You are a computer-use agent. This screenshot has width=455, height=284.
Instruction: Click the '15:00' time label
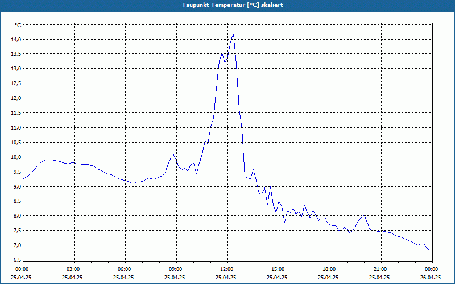pos(278,269)
